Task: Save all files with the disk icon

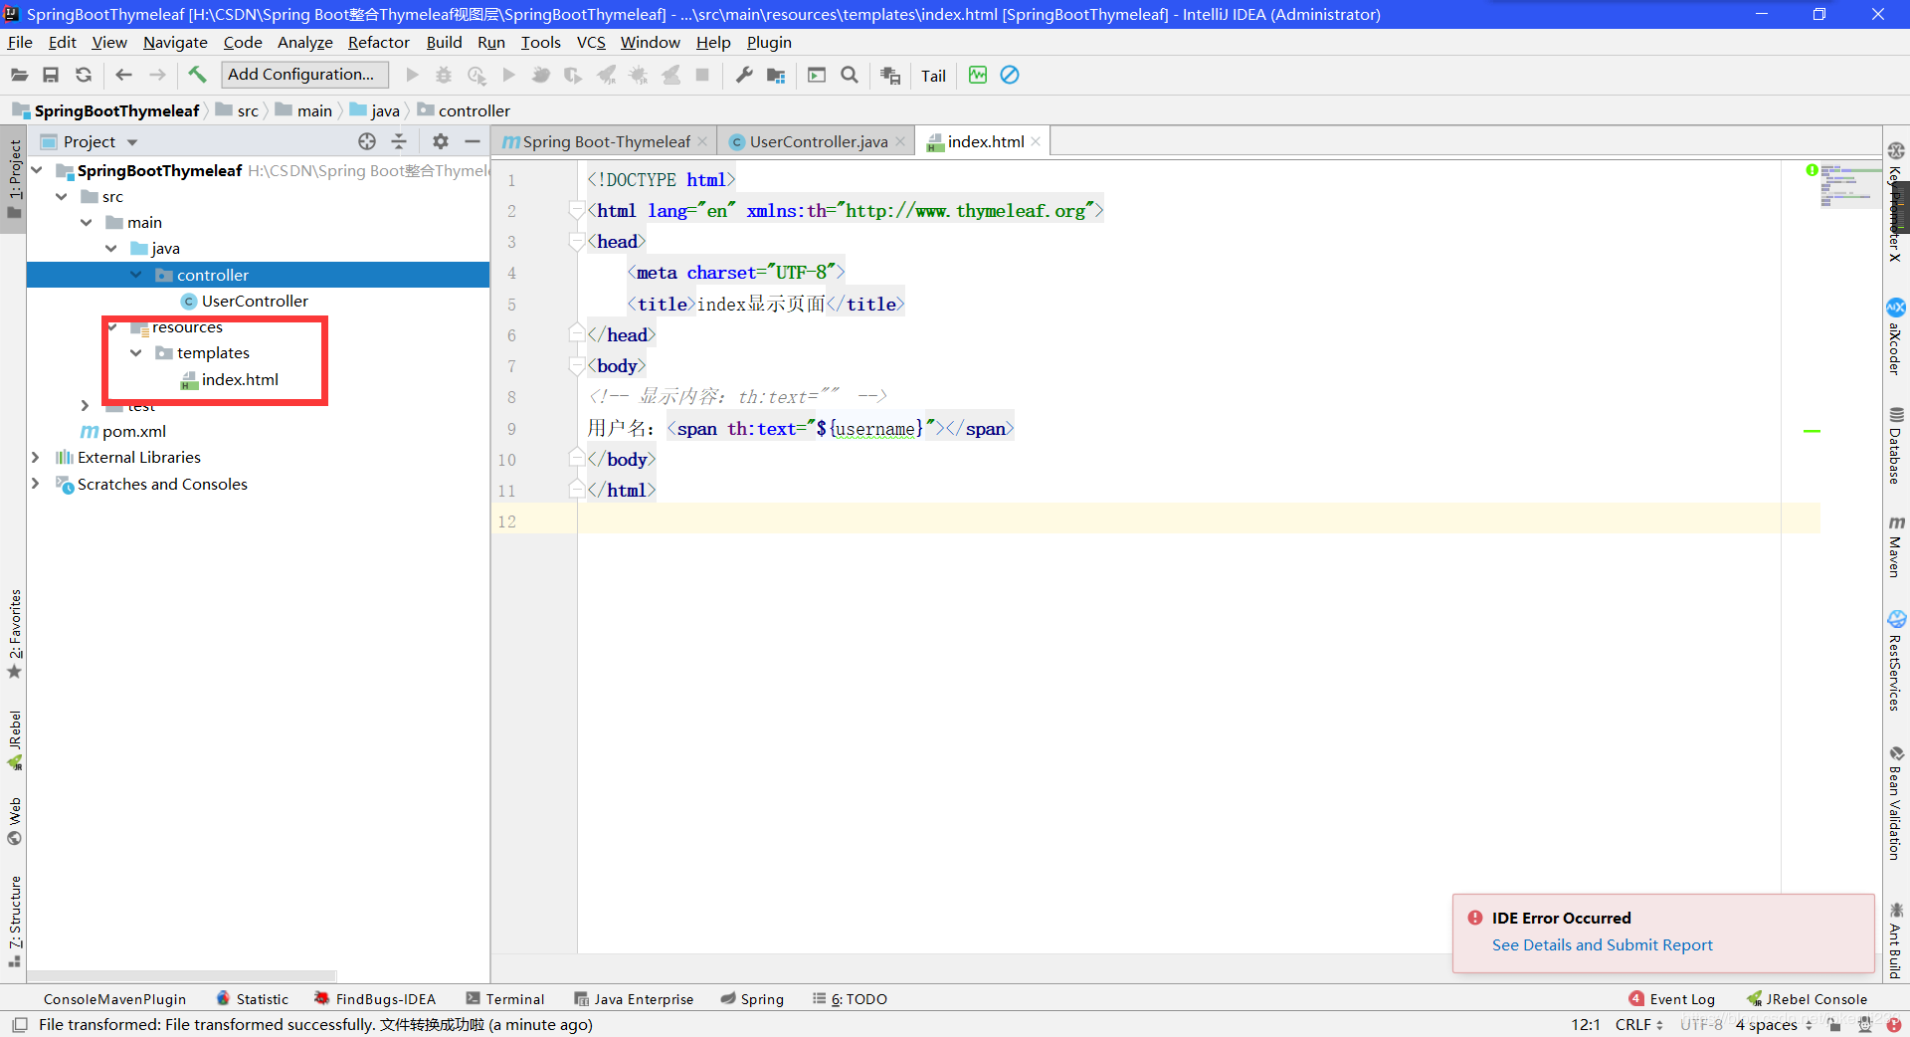Action: click(x=51, y=75)
